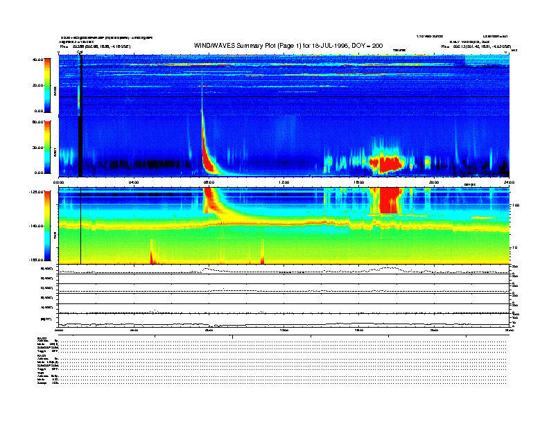Click the top dashed line-plot trace panel
549x424 pixels.
[x=284, y=270]
